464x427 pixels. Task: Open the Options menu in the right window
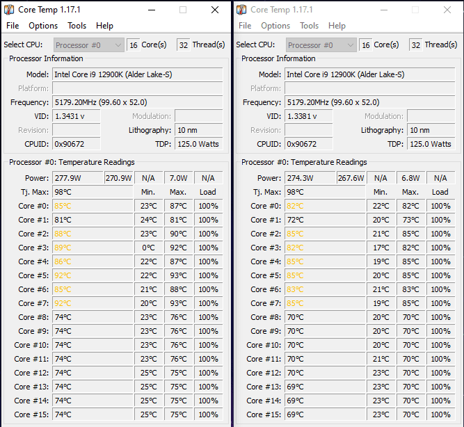coord(275,26)
